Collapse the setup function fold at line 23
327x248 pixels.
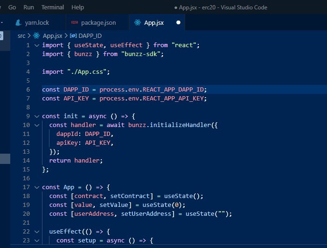coord(37,241)
